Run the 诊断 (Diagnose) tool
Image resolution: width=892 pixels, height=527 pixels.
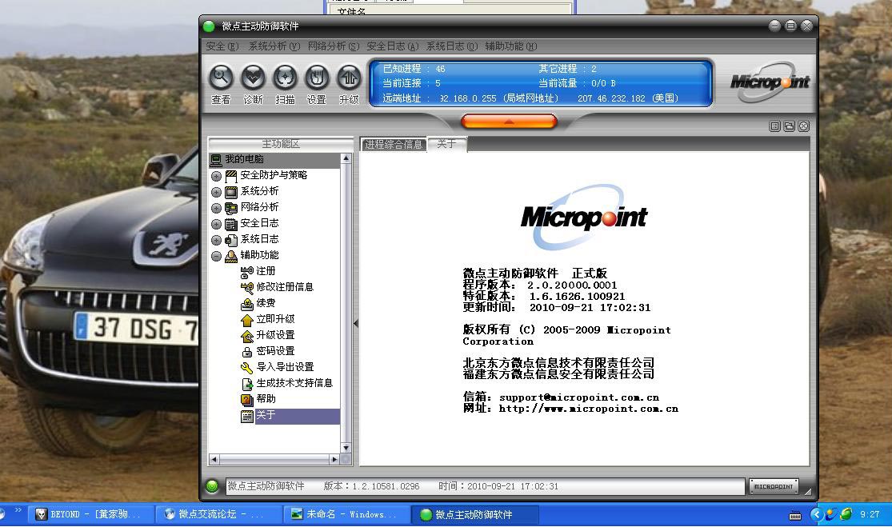[253, 78]
